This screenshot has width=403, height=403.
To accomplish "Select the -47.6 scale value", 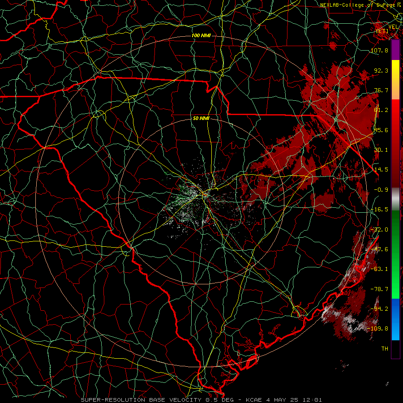I will pyautogui.click(x=379, y=249).
